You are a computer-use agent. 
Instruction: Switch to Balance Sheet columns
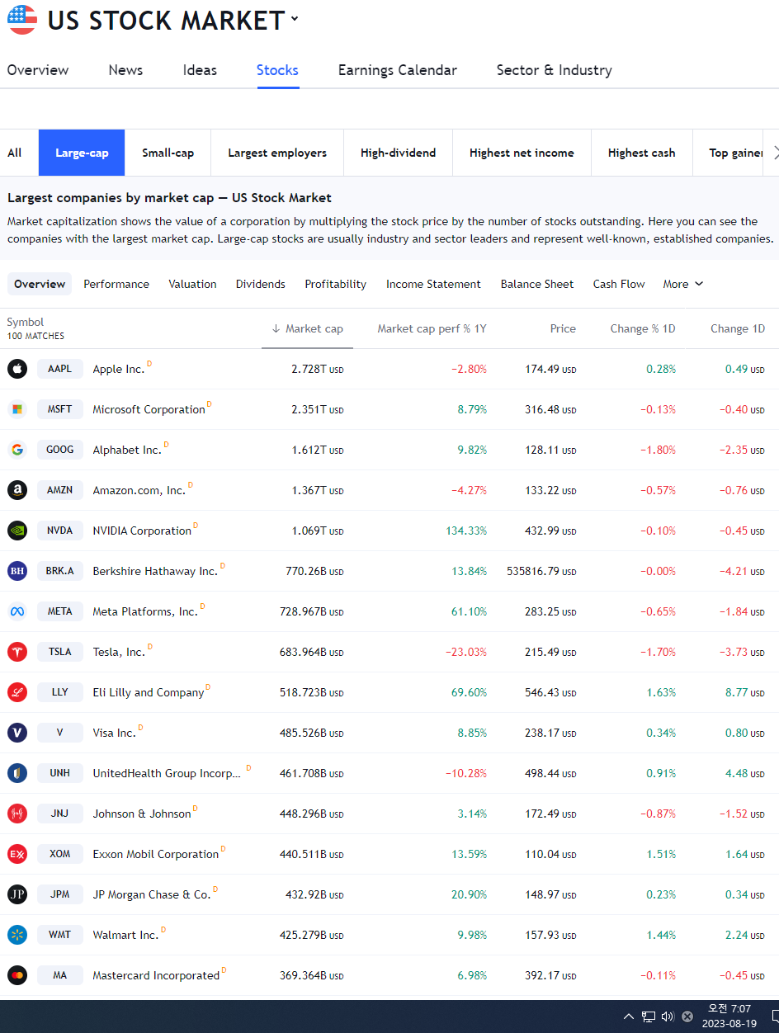point(537,284)
